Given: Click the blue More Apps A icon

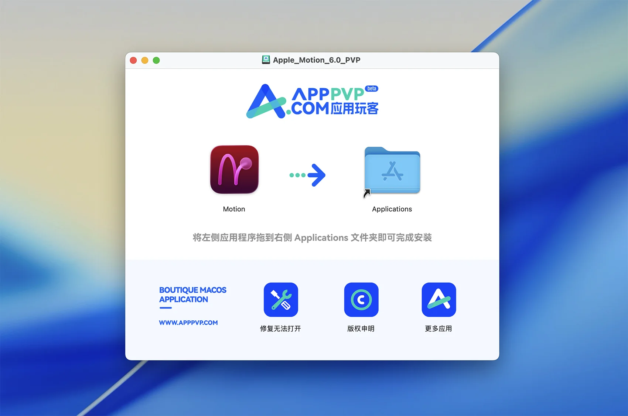Looking at the screenshot, I should 438,300.
